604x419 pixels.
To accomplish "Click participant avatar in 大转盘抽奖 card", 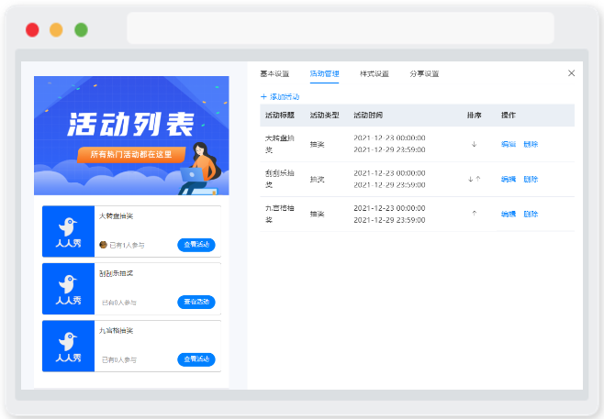I will click(x=103, y=245).
